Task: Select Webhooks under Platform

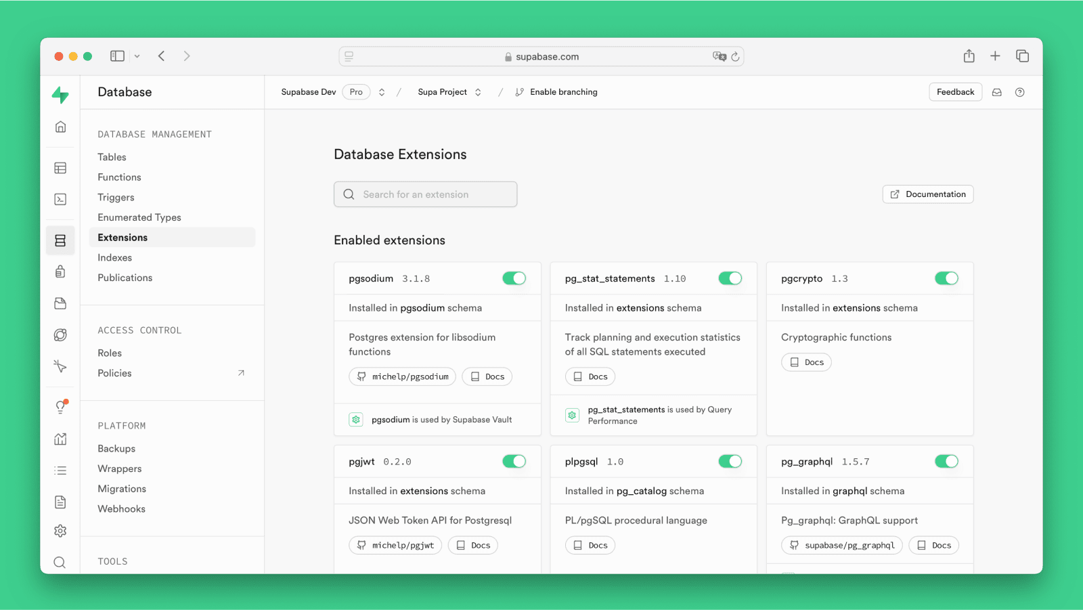Action: pyautogui.click(x=121, y=508)
